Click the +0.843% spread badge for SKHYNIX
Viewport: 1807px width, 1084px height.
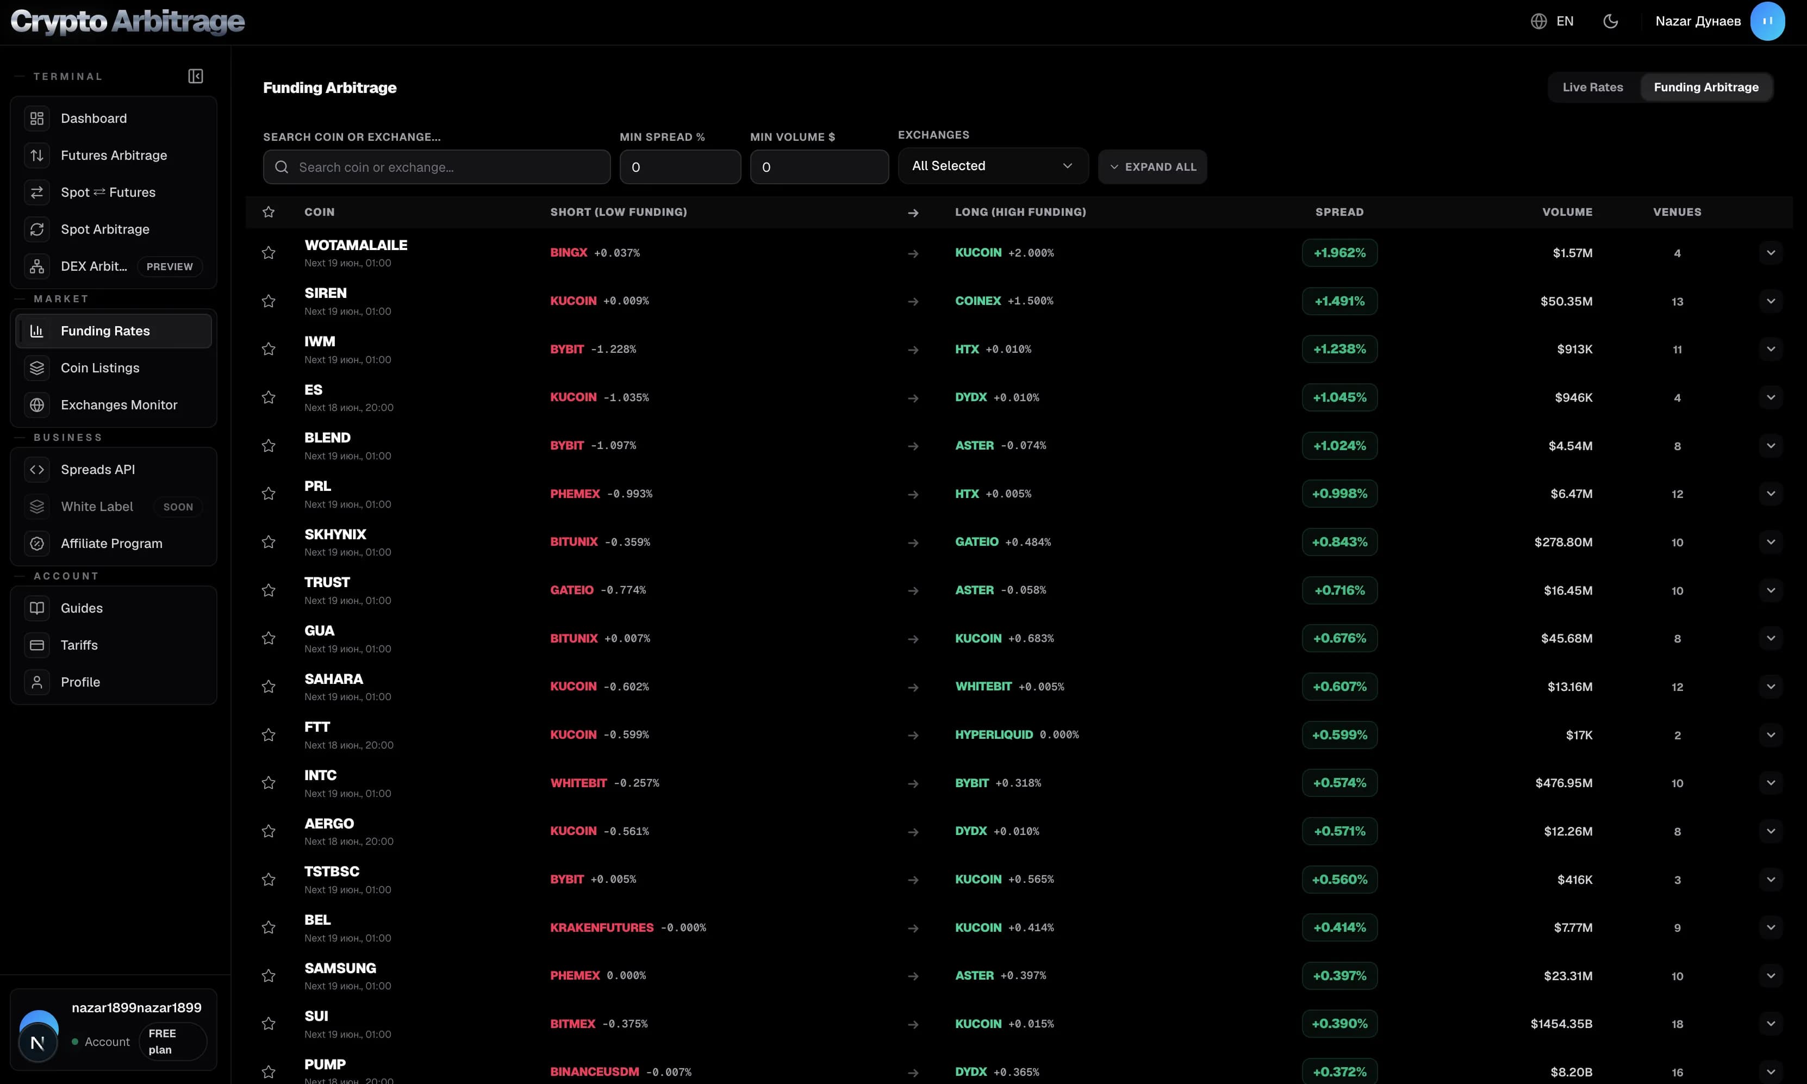[1339, 542]
